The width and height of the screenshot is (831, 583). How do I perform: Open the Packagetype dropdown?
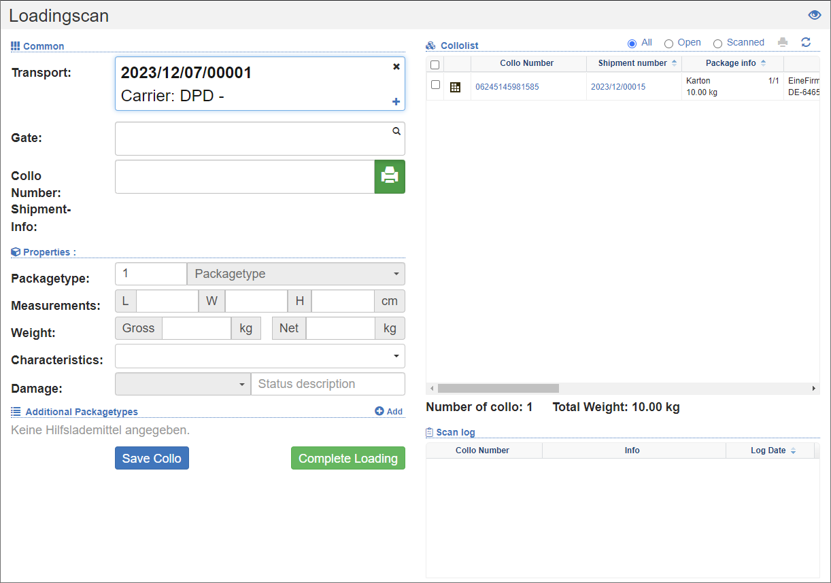(296, 274)
